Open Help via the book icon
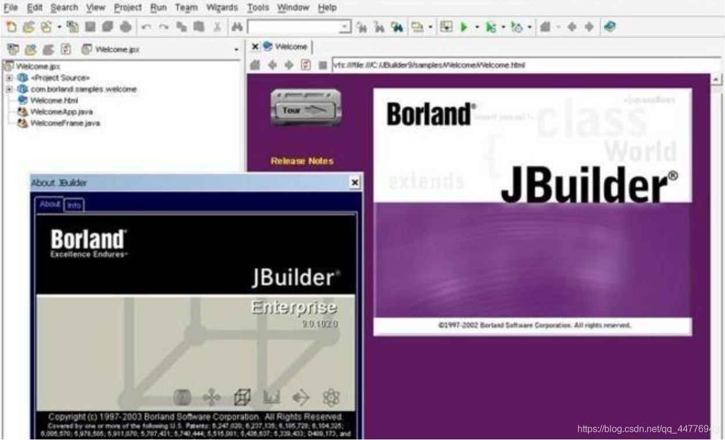The height and width of the screenshot is (440, 725). (x=609, y=27)
